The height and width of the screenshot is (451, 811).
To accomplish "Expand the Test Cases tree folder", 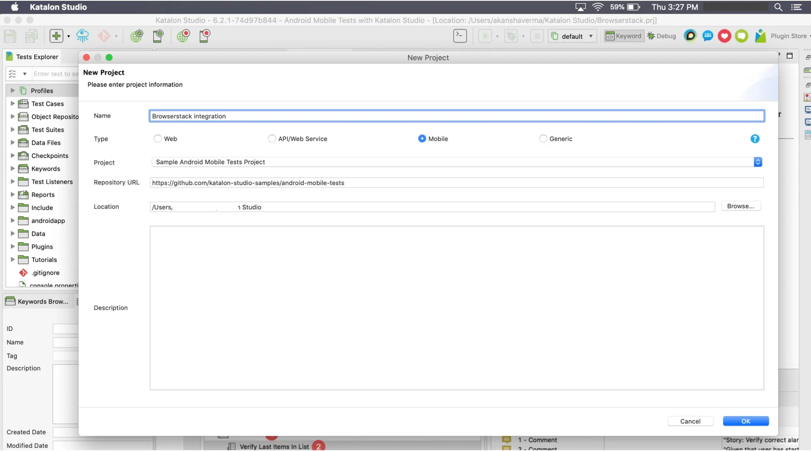I will [12, 104].
